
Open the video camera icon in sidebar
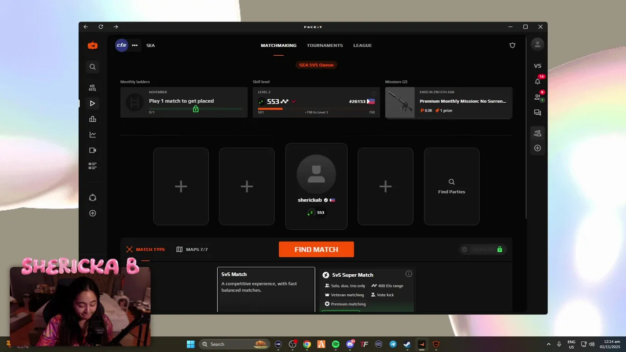pos(92,151)
